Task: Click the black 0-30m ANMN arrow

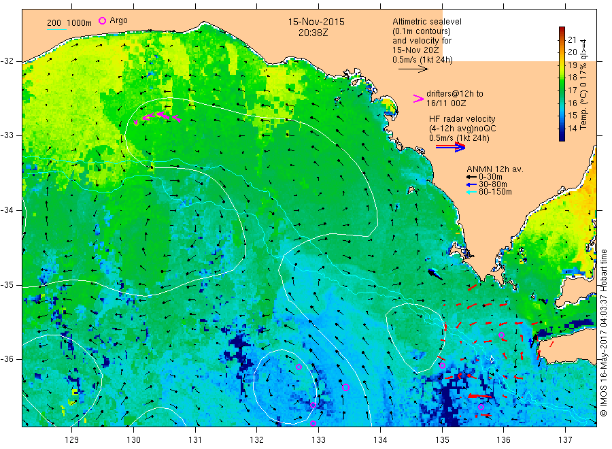Action: point(471,177)
